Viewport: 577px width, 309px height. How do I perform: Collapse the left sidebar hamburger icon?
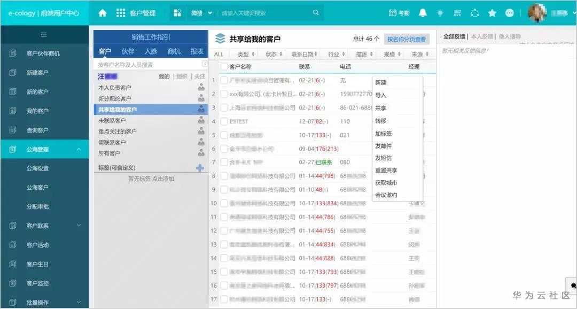point(44,35)
